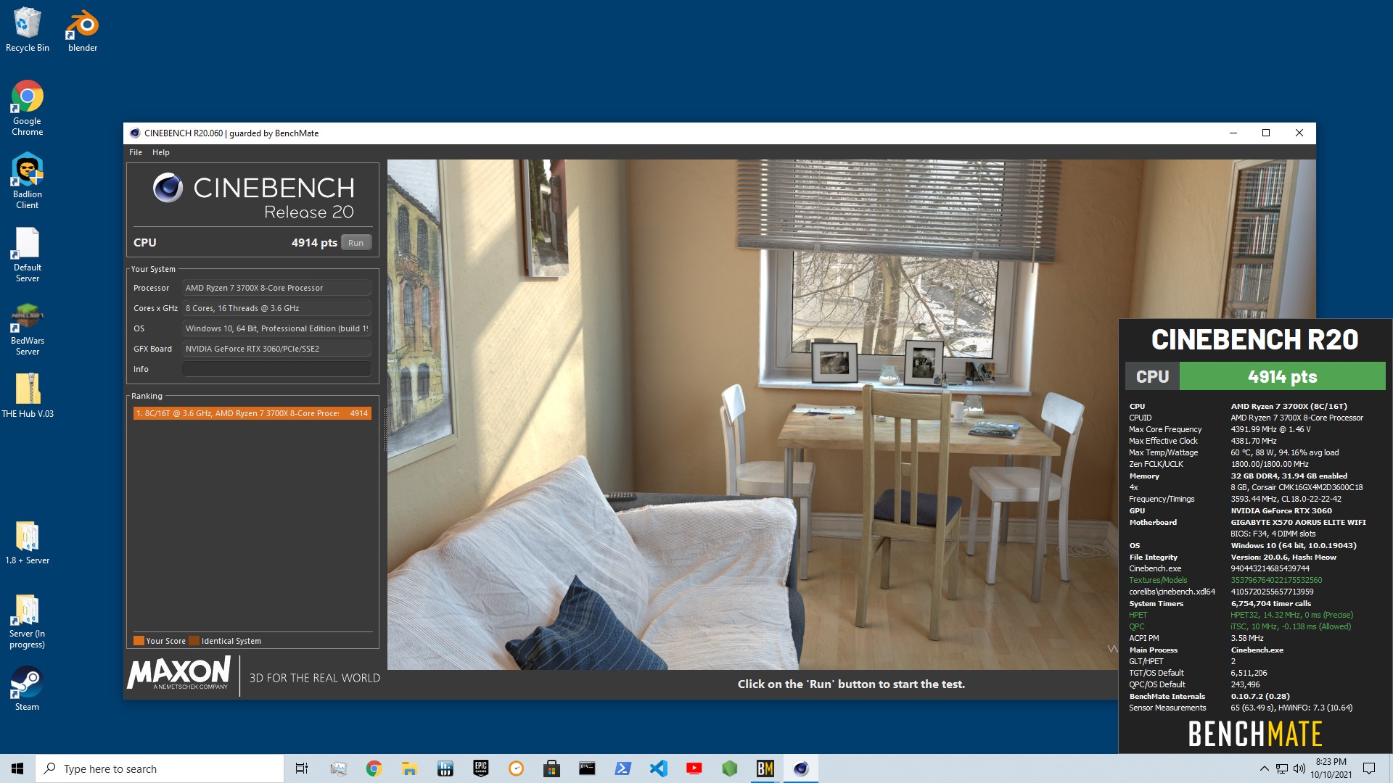Open File Explorer from taskbar
Viewport: 1393px width, 783px height.
[409, 768]
